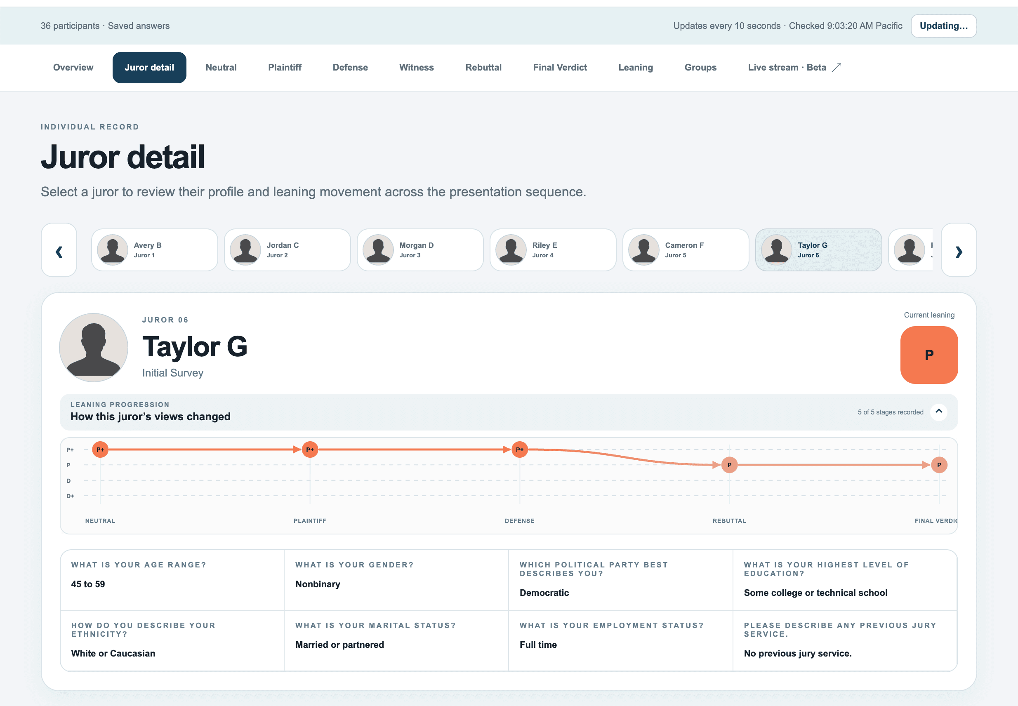This screenshot has width=1018, height=706.
Task: Click Avery B's avatar icon
Action: [112, 250]
